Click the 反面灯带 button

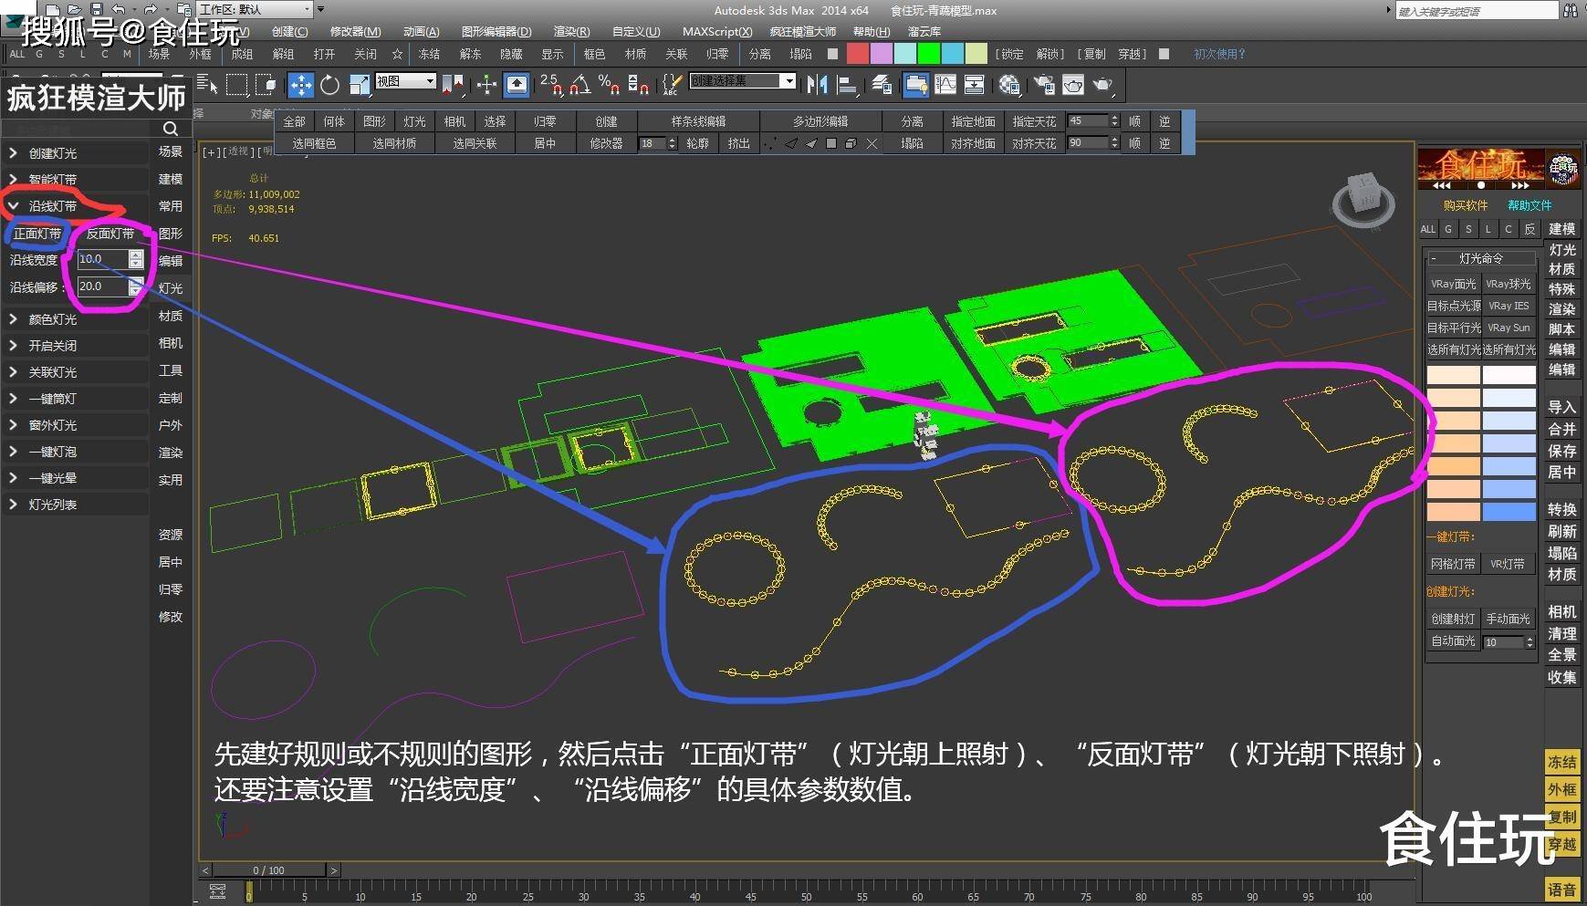pyautogui.click(x=110, y=234)
